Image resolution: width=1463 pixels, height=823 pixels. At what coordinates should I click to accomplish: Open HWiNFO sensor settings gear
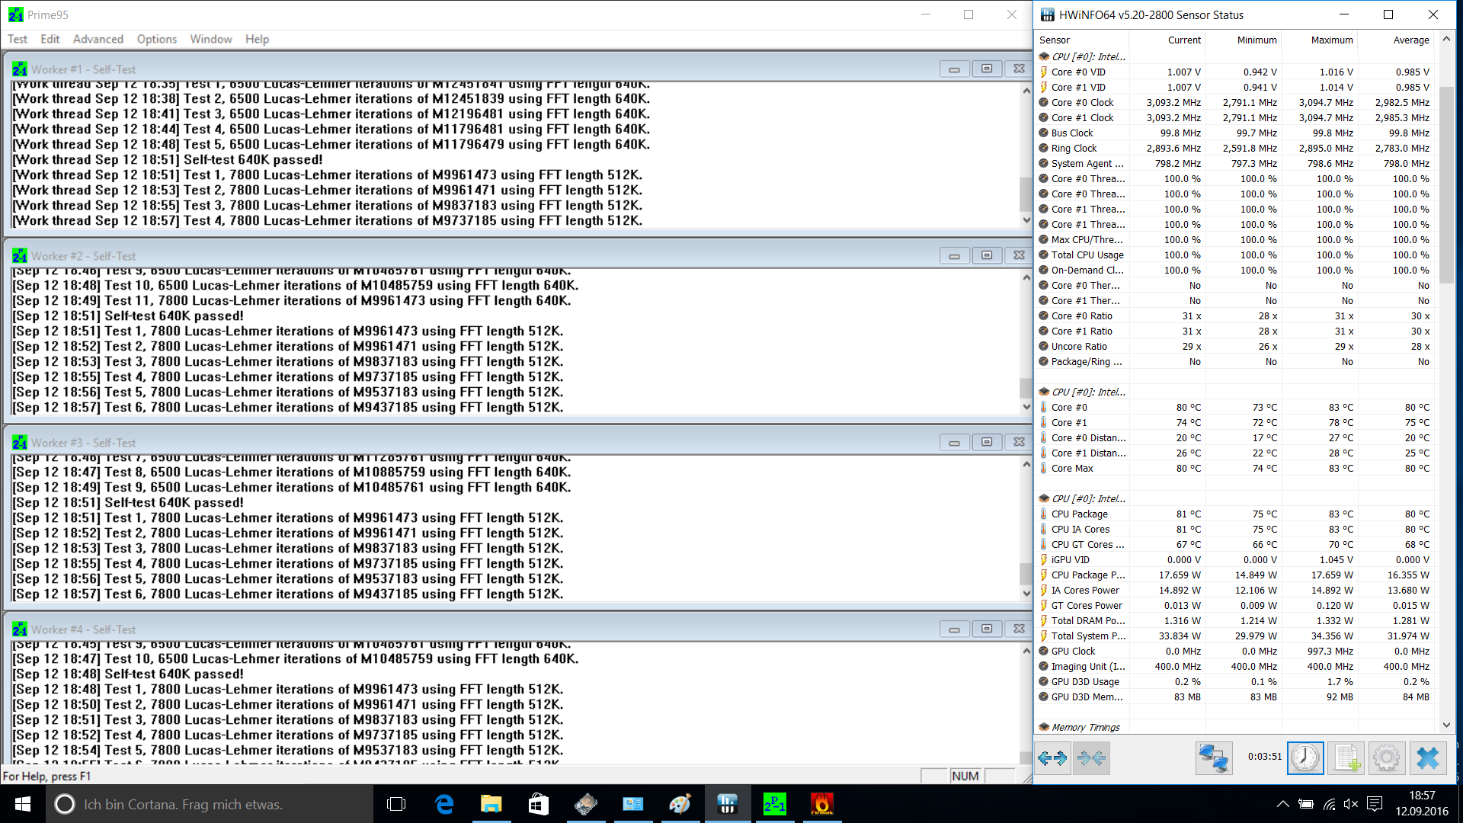point(1386,757)
